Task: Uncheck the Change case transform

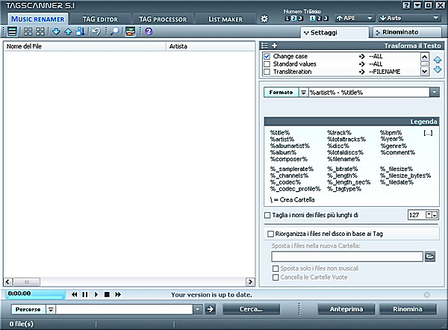Action: coord(267,56)
